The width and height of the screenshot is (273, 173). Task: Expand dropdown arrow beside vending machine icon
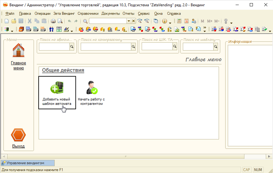pos(12,31)
